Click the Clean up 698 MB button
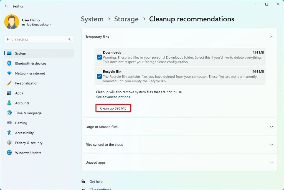This screenshot has height=190, width=284. coord(113,108)
